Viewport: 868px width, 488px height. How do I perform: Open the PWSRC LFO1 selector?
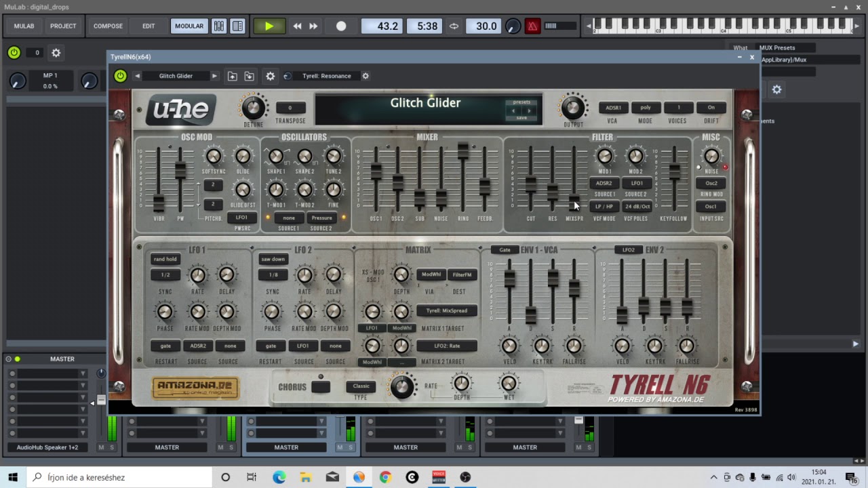coord(241,218)
